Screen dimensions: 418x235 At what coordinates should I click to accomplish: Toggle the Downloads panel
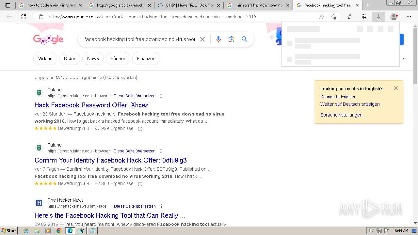click(x=379, y=17)
